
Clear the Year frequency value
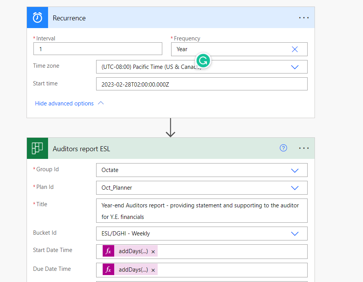[295, 49]
